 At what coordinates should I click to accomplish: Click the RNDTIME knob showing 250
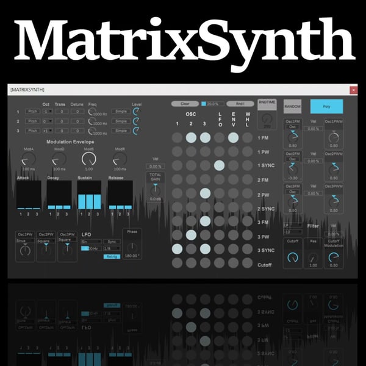[x=267, y=119]
